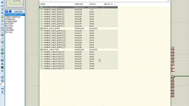The width and height of the screenshot is (189, 106).
Task: Click address 0x0131 of MXBUF_rezultat[3]
Action: (x=78, y=59)
